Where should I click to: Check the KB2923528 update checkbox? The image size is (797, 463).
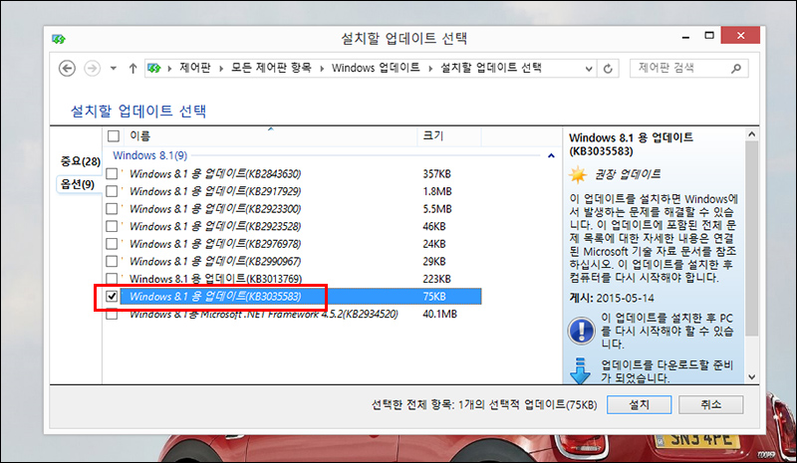(x=112, y=226)
